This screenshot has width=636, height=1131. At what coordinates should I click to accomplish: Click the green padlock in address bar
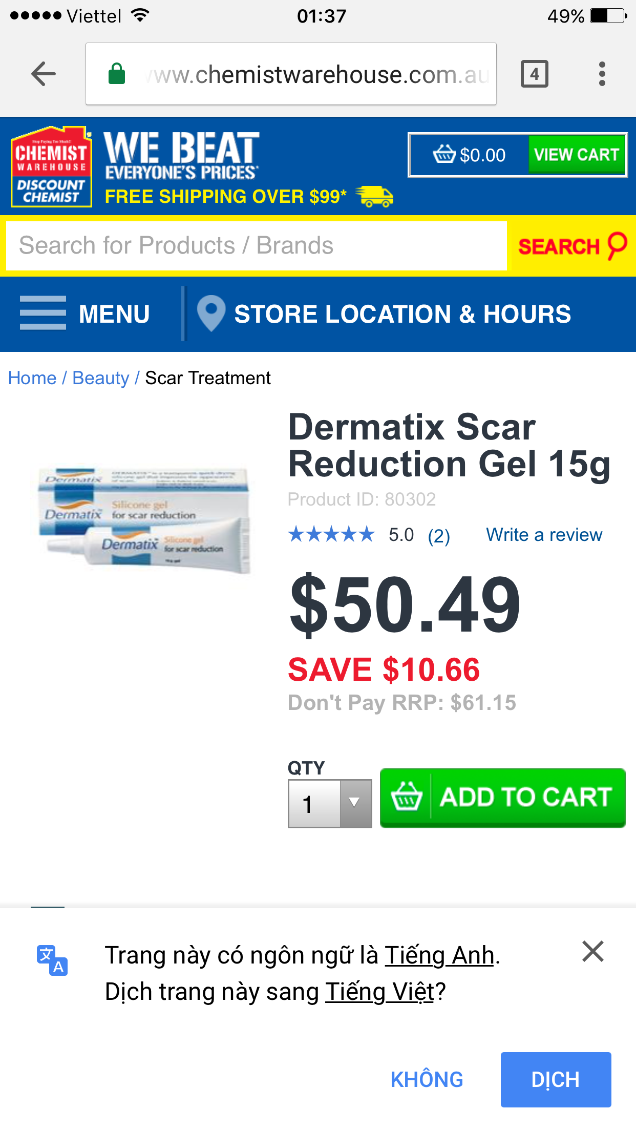(x=117, y=74)
